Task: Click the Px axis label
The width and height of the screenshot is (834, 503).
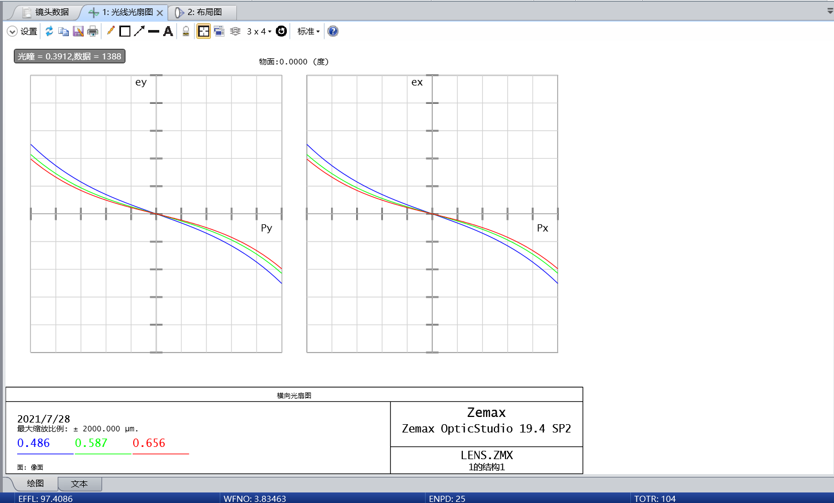Action: click(542, 228)
